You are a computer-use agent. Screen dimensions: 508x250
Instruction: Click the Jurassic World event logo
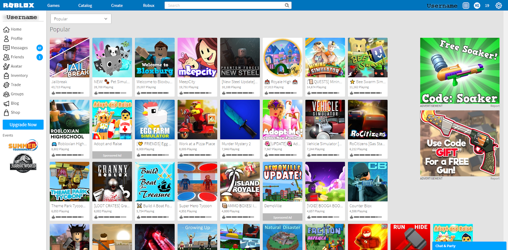23,163
